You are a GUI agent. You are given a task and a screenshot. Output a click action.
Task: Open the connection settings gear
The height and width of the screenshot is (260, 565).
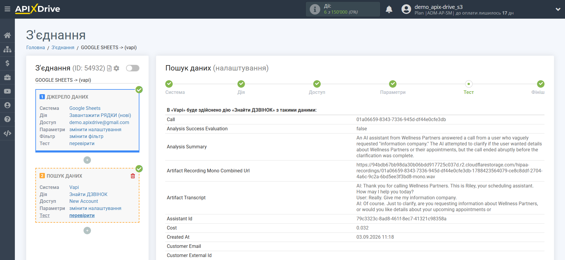pos(117,68)
